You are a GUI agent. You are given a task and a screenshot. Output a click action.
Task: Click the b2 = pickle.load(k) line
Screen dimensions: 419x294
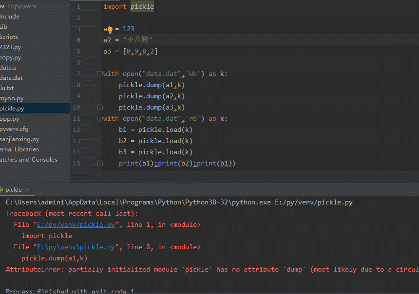coord(155,141)
